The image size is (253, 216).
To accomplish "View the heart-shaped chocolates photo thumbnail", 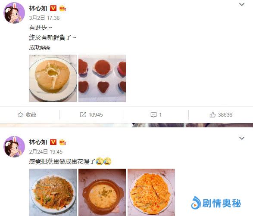I will (102, 78).
